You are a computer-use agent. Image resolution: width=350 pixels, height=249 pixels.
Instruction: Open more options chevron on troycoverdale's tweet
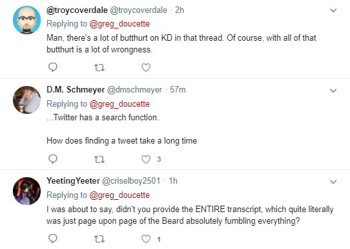(x=333, y=10)
